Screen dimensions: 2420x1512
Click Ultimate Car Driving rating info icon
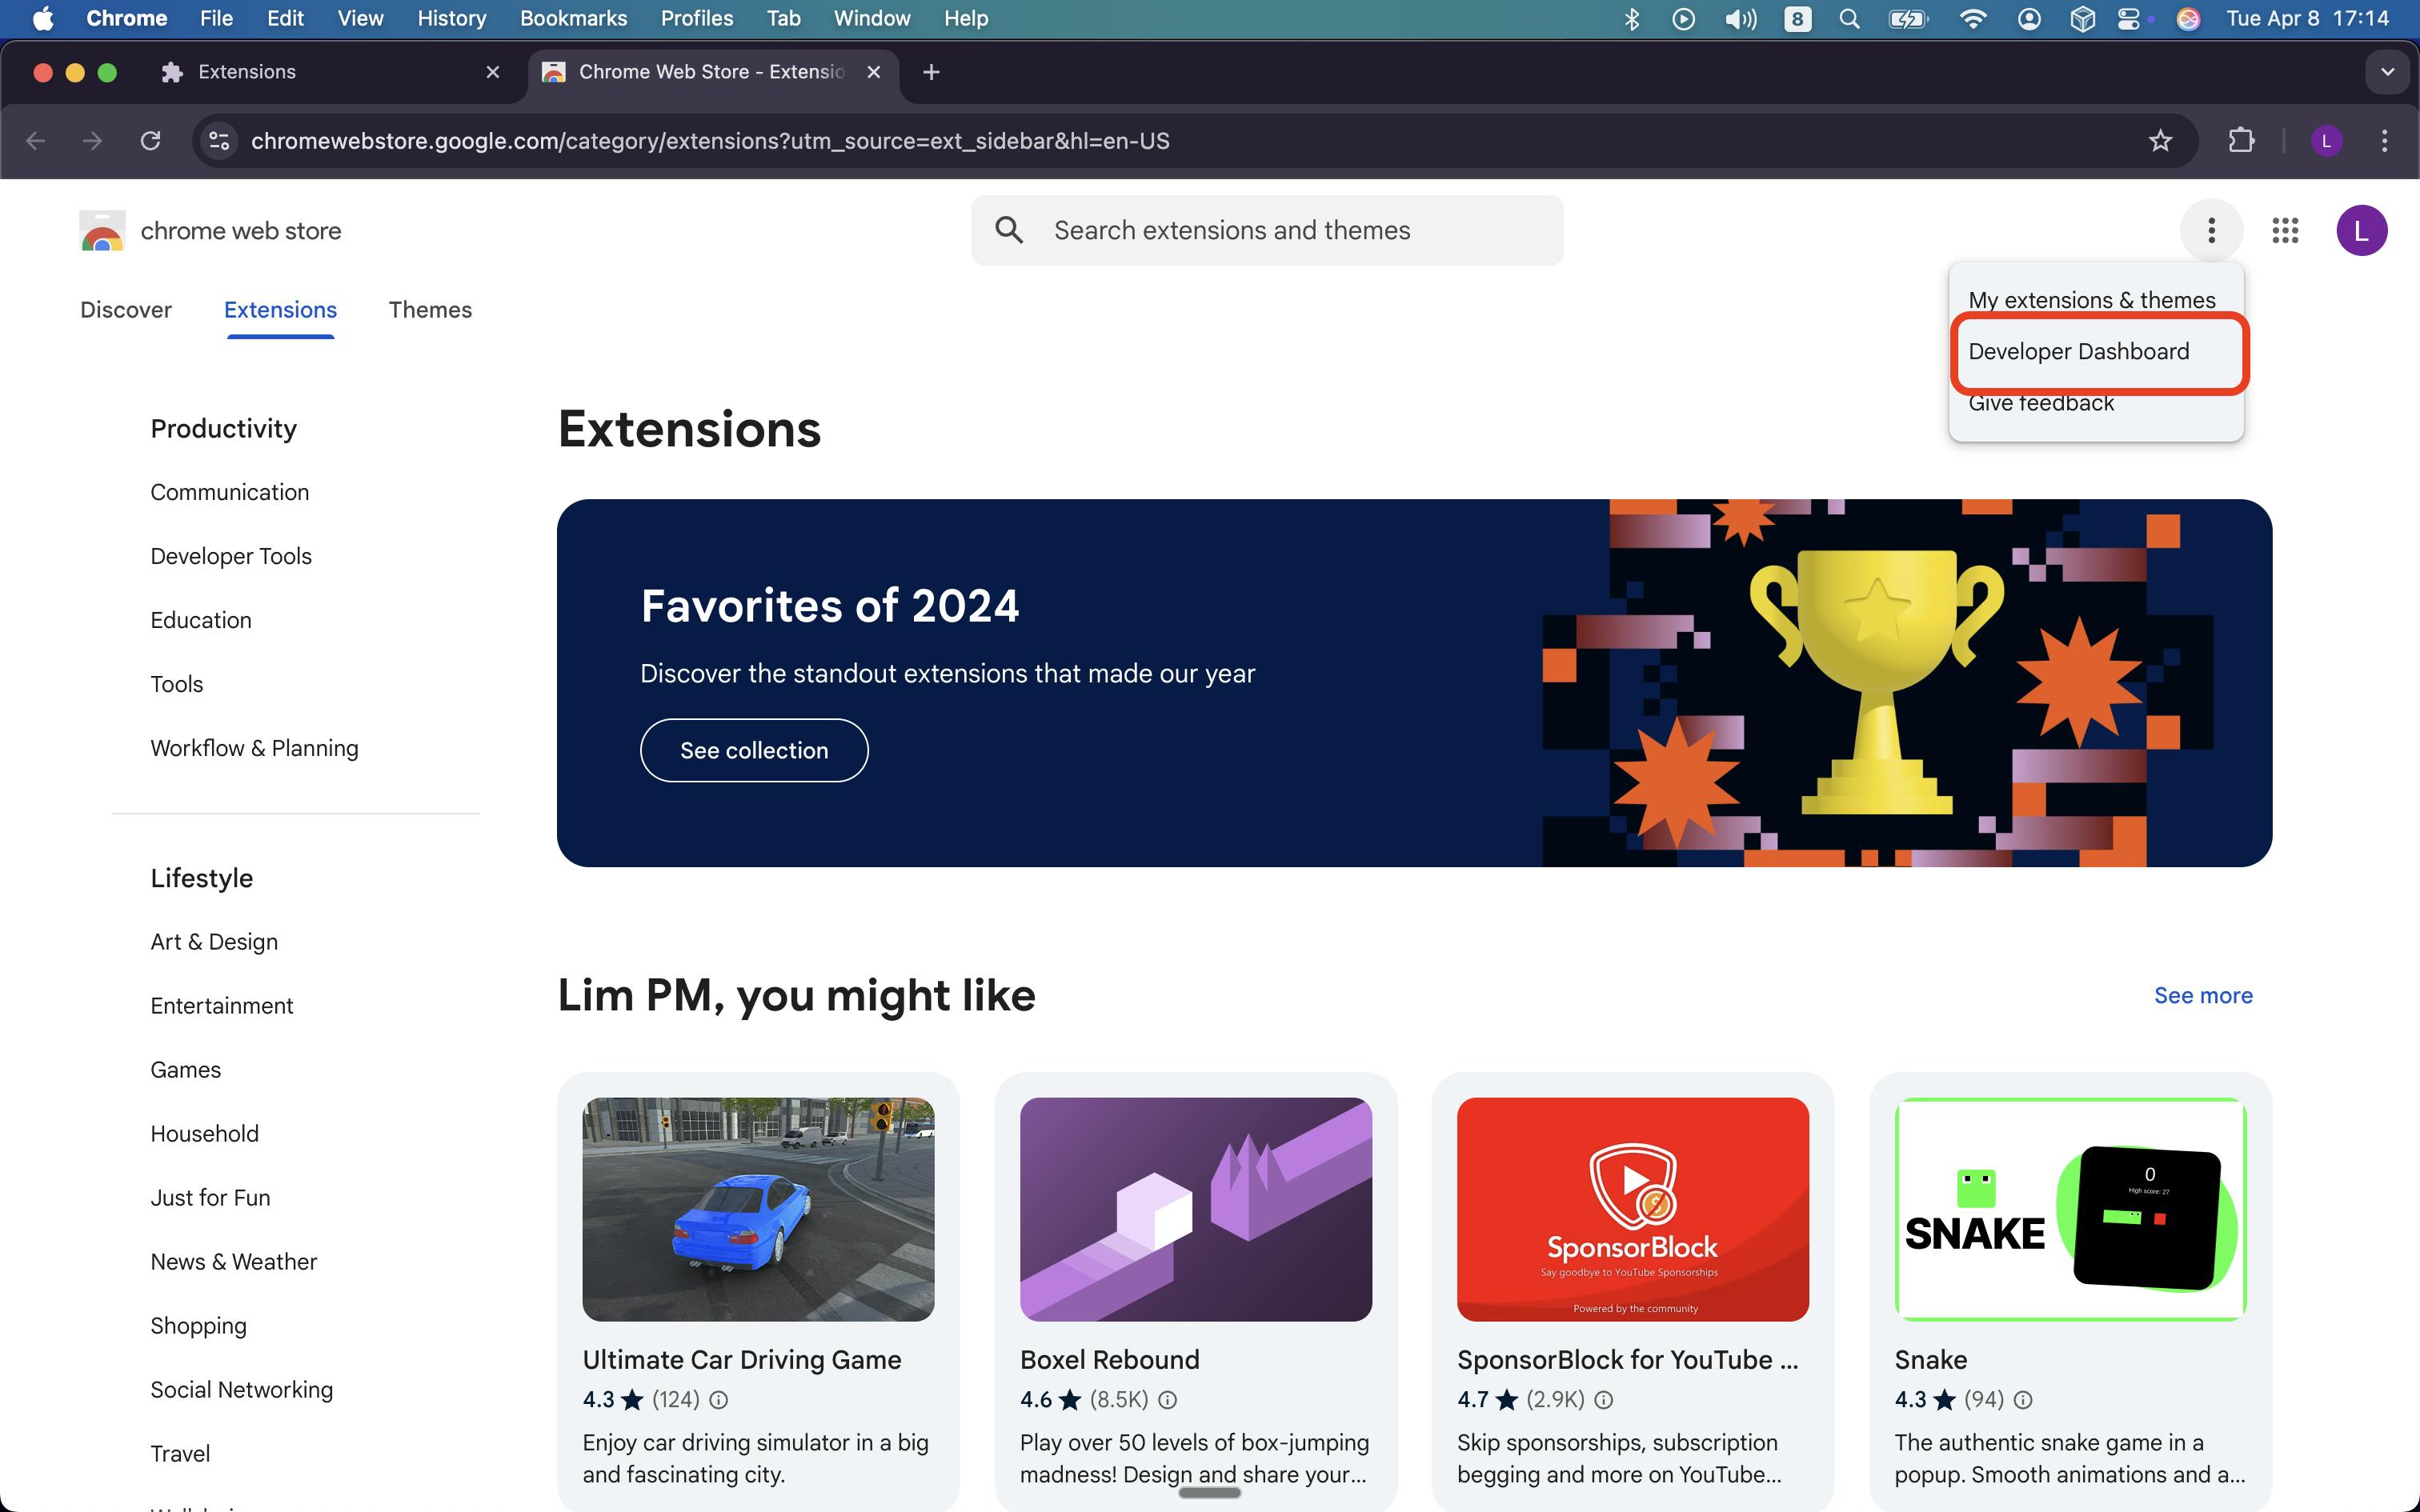pyautogui.click(x=718, y=1400)
